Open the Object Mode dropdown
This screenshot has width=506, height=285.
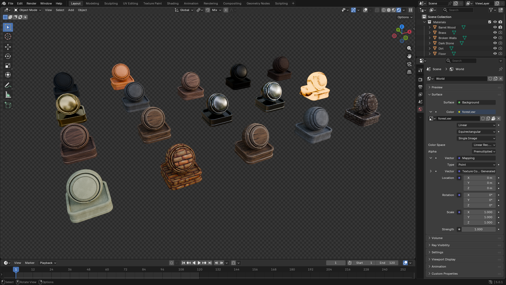(x=28, y=10)
